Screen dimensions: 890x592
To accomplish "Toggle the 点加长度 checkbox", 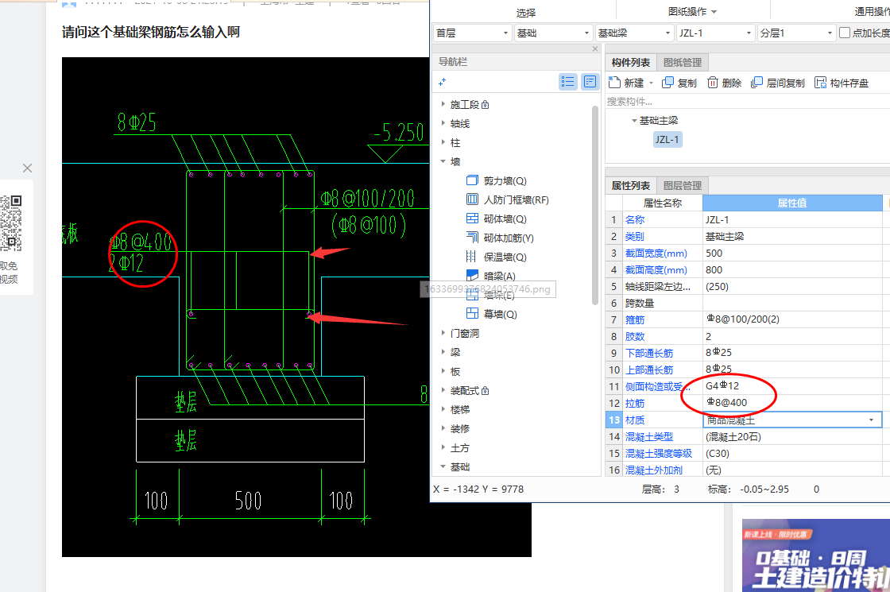I will 845,33.
